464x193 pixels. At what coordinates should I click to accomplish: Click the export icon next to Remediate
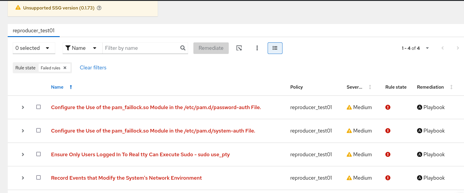point(239,48)
